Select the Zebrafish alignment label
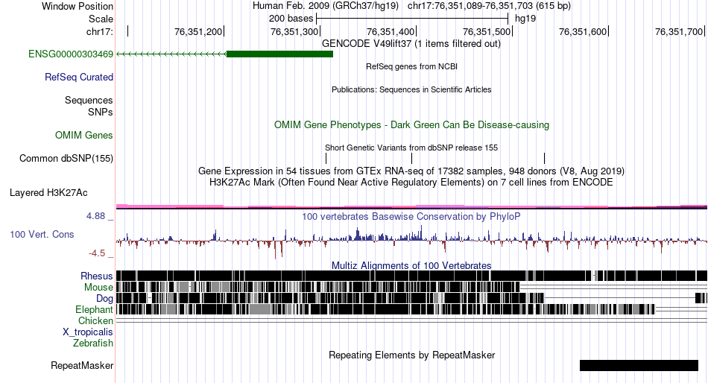 pos(93,344)
